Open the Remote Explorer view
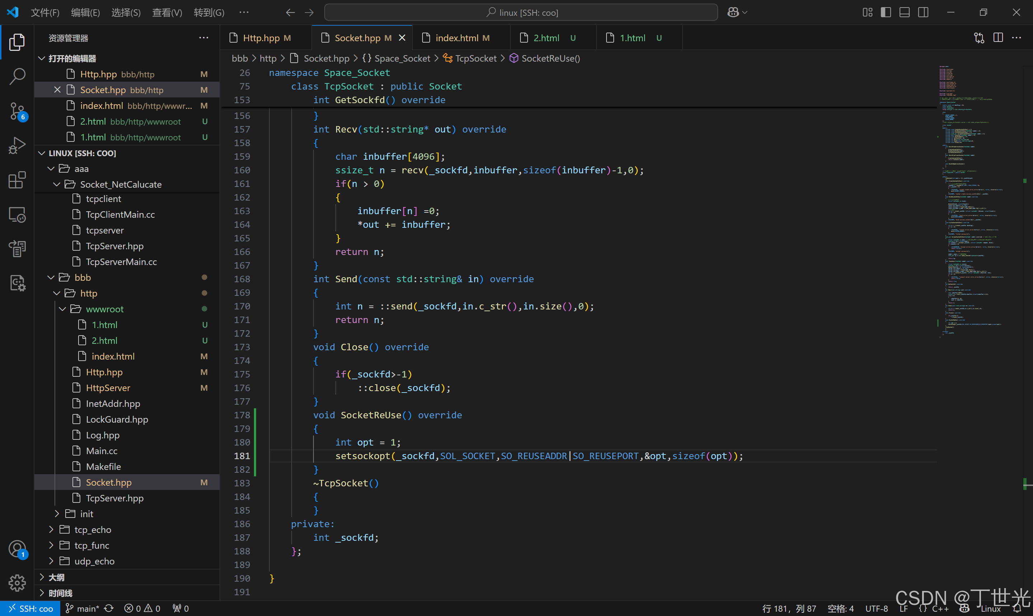Viewport: 1033px width, 616px height. point(17,215)
